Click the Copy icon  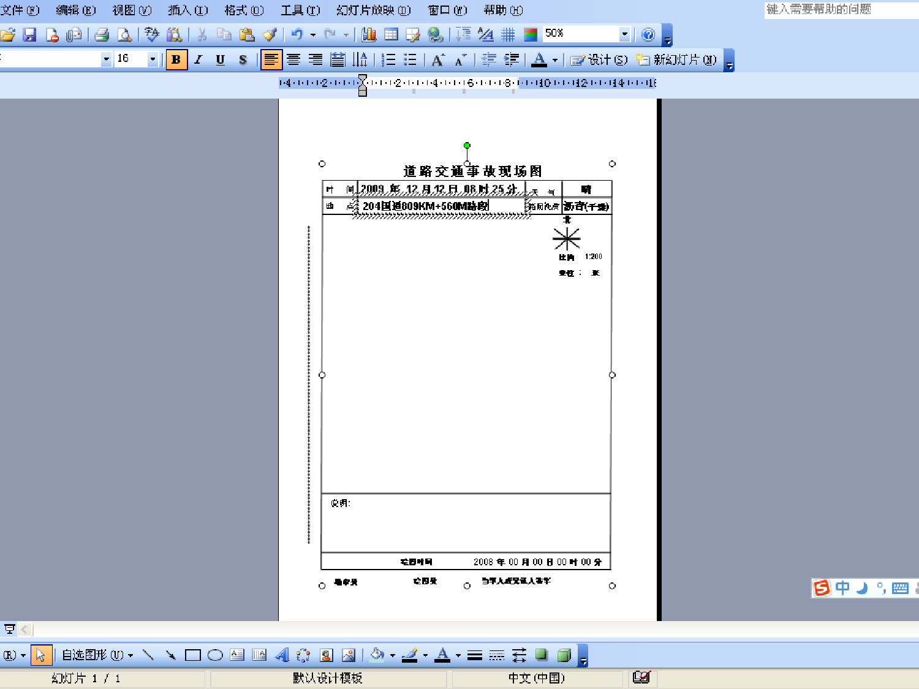[x=224, y=35]
